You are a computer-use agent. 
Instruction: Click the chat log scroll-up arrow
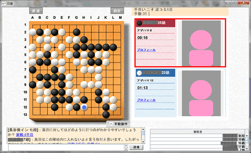coord(143,129)
